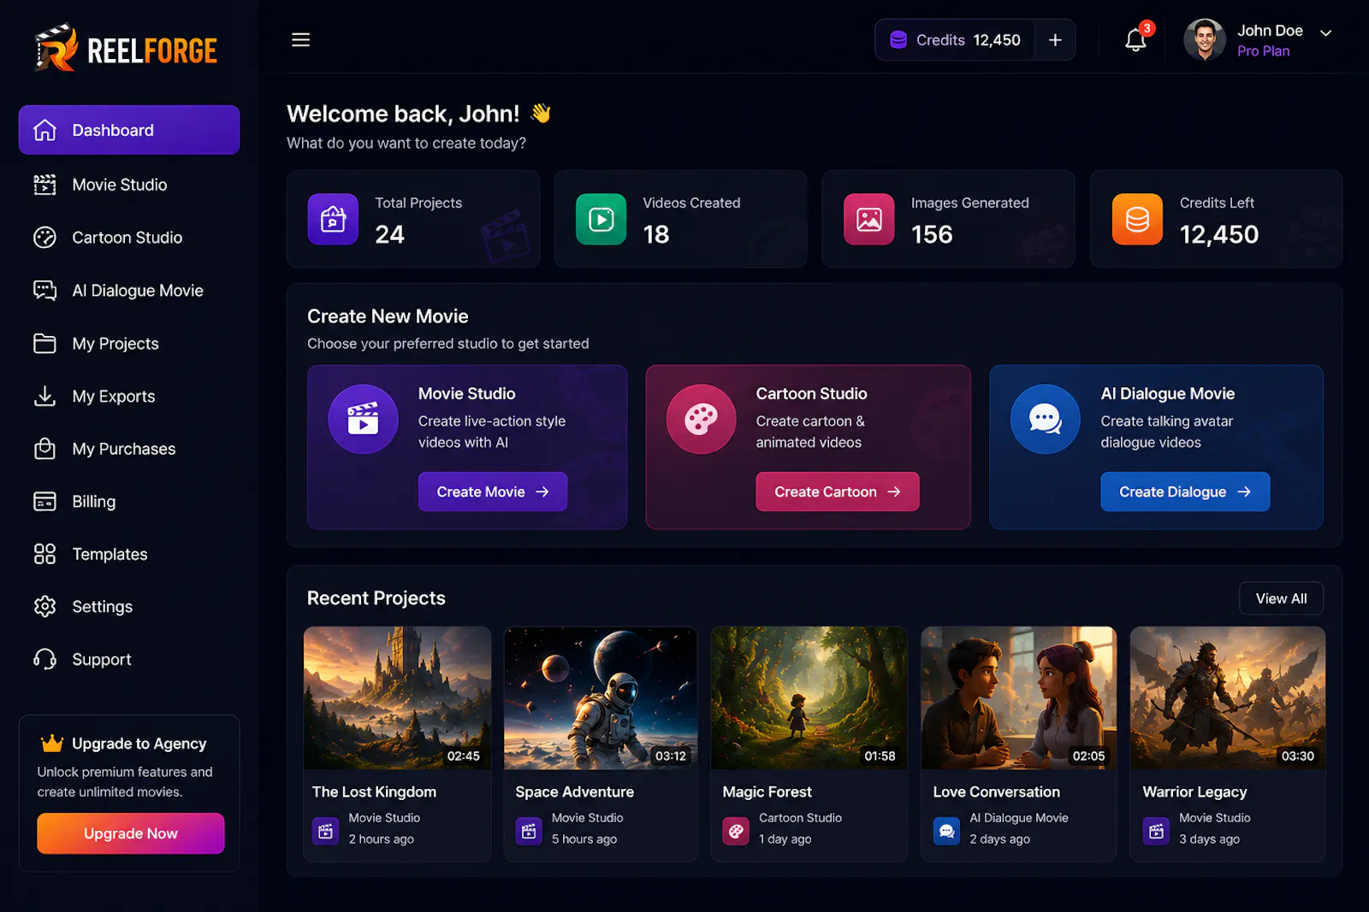This screenshot has width=1369, height=912.
Task: Click the ReelForge logo
Action: point(126,48)
